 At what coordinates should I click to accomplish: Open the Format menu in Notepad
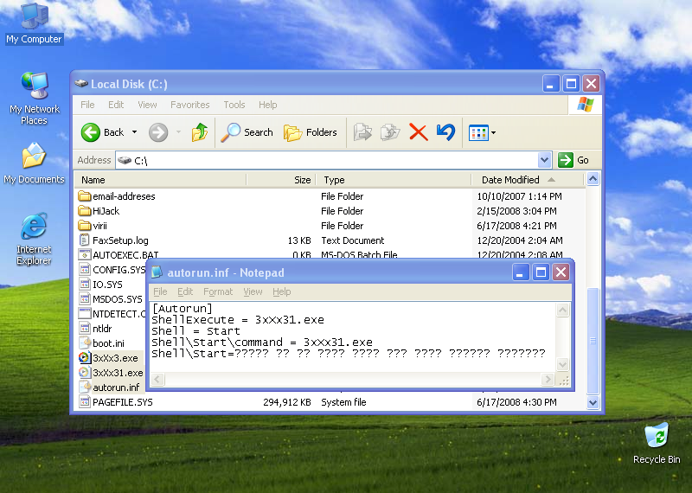[218, 291]
